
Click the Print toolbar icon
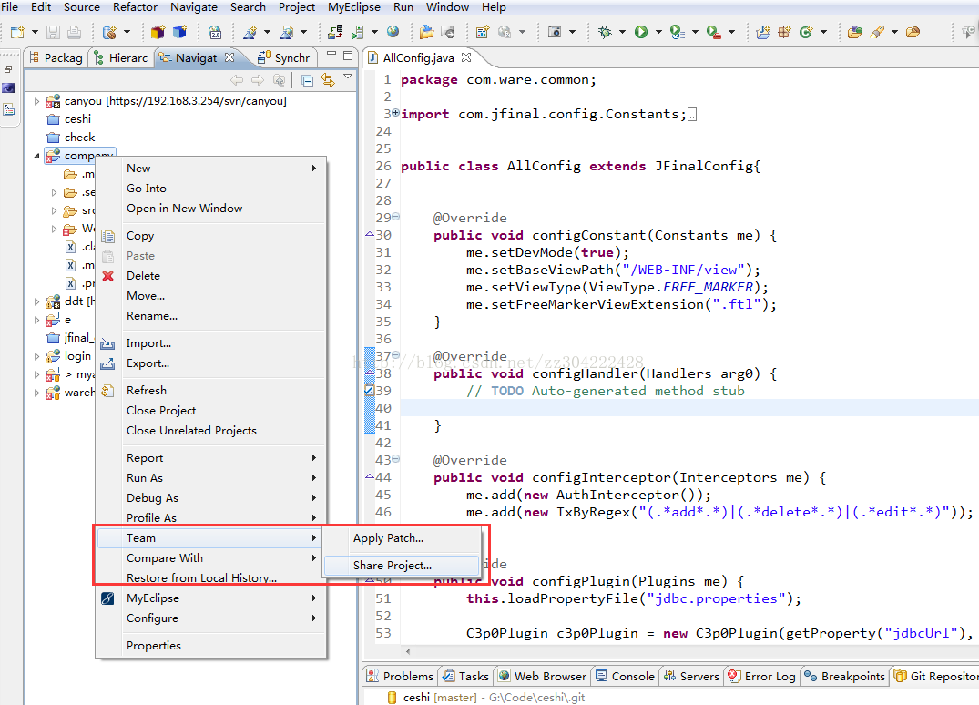(x=75, y=32)
